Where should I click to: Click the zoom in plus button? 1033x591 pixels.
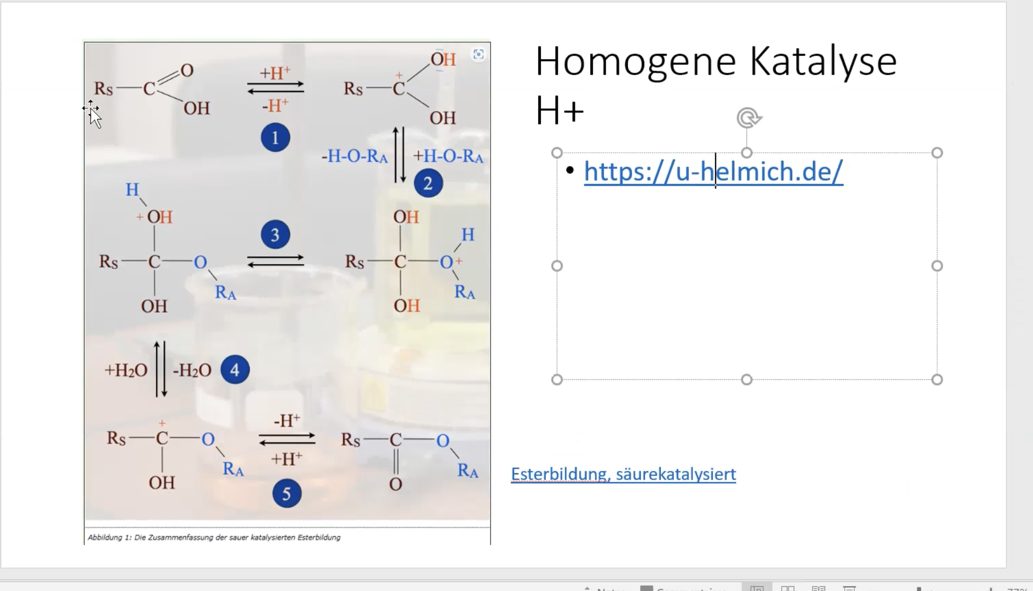(990, 589)
